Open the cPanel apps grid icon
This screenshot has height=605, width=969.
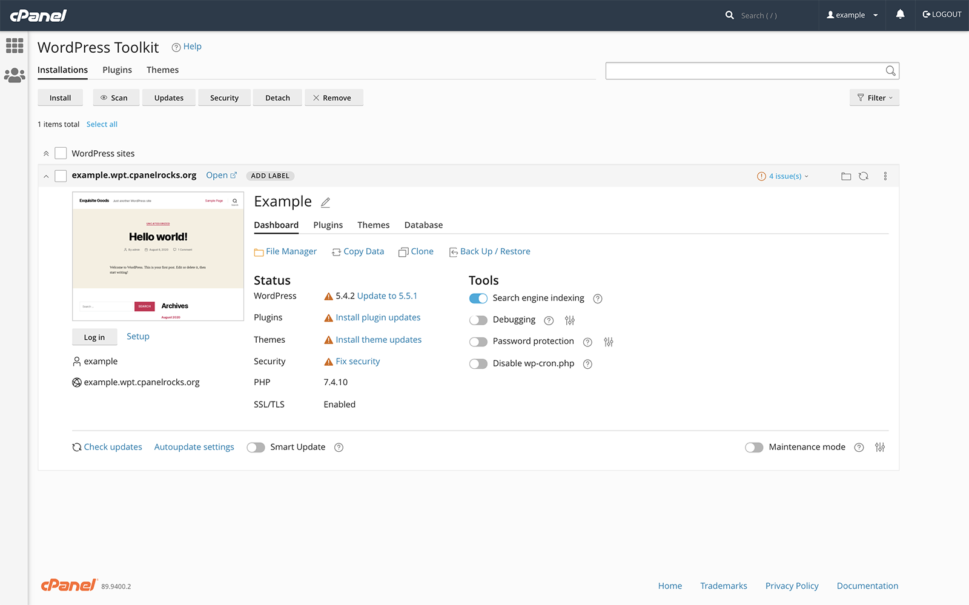pos(15,45)
